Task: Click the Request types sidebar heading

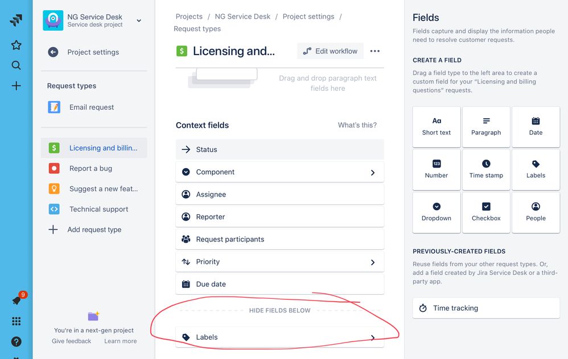Action: click(x=72, y=86)
